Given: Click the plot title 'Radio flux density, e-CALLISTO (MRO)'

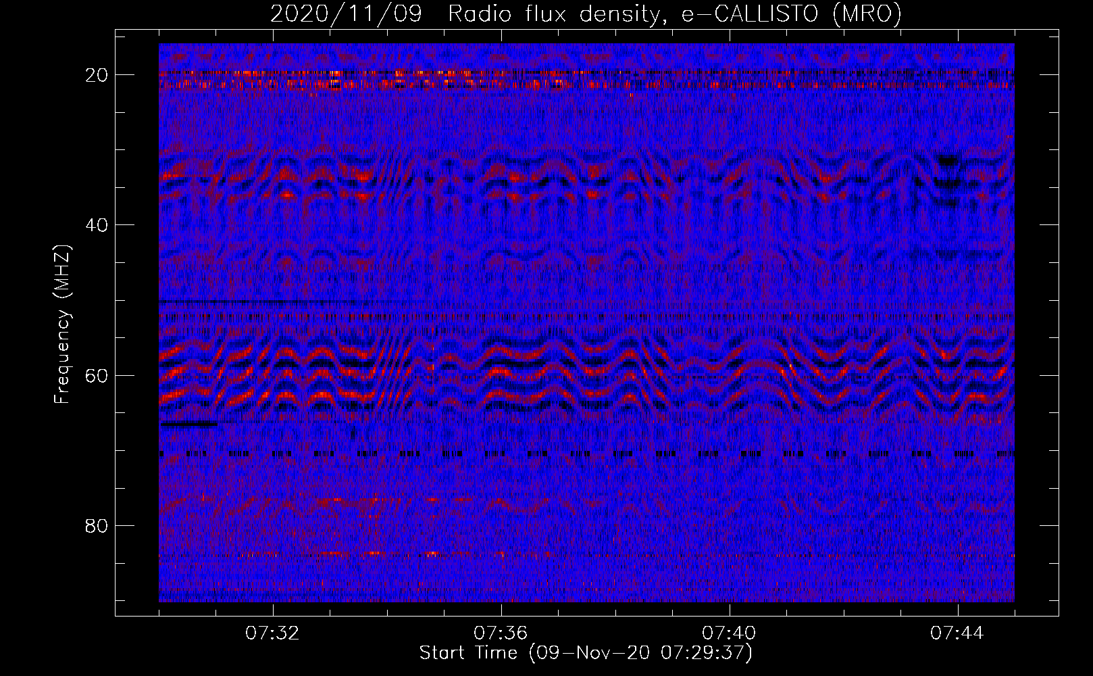Looking at the screenshot, I should 675,14.
